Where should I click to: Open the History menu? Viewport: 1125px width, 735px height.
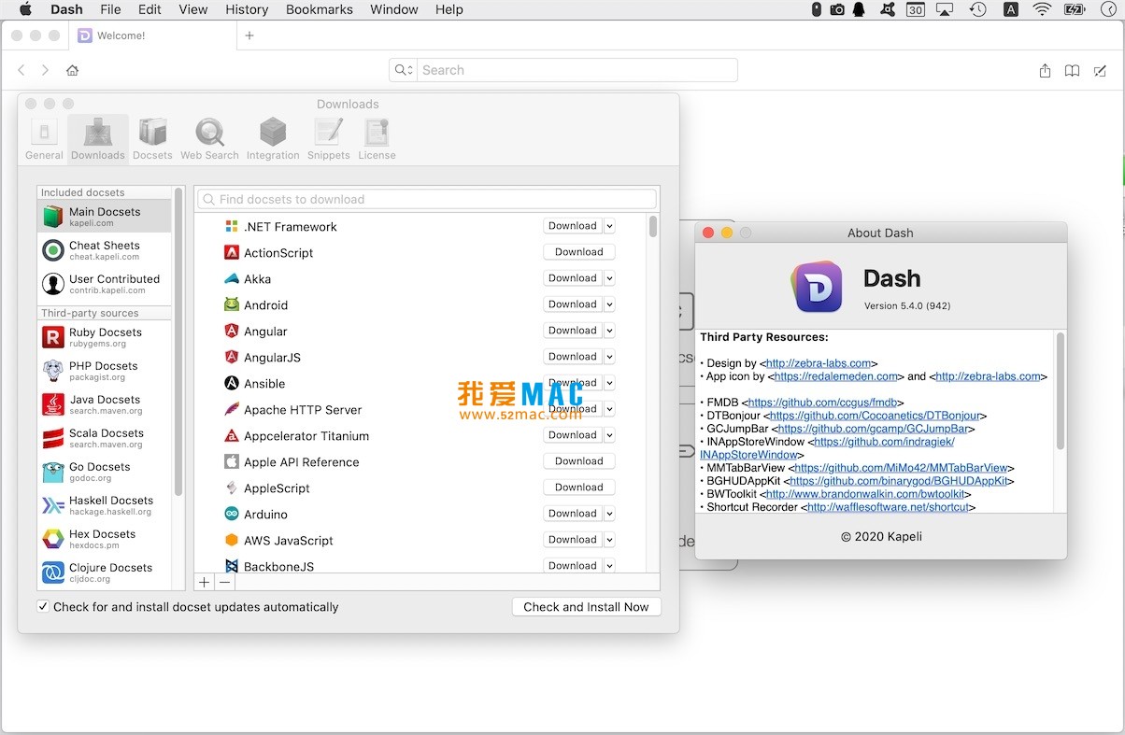point(247,9)
